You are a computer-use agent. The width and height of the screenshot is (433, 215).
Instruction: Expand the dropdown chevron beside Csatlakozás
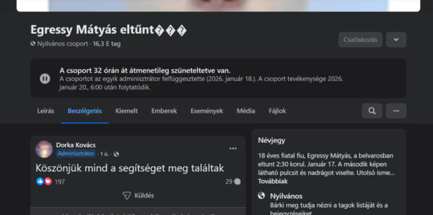(396, 40)
